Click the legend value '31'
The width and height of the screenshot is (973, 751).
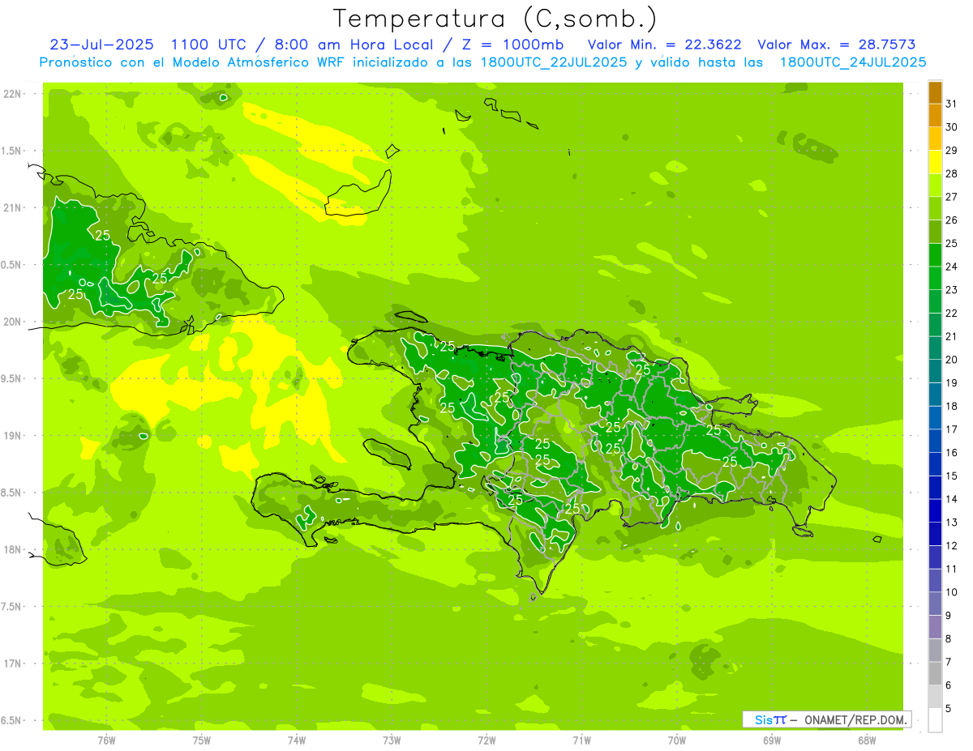pyautogui.click(x=951, y=104)
